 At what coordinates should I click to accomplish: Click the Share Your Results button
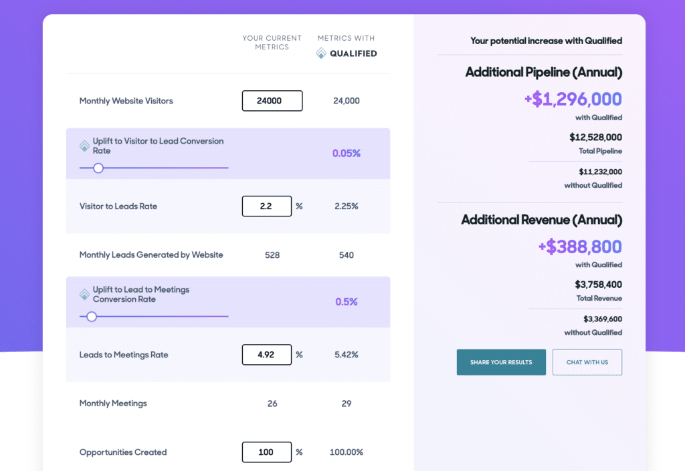click(501, 362)
